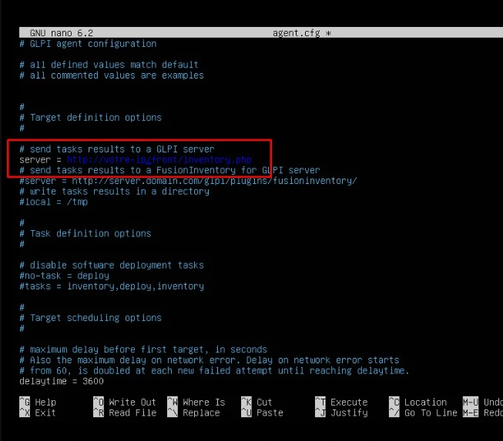Click the Paste shortcut label

point(269,413)
